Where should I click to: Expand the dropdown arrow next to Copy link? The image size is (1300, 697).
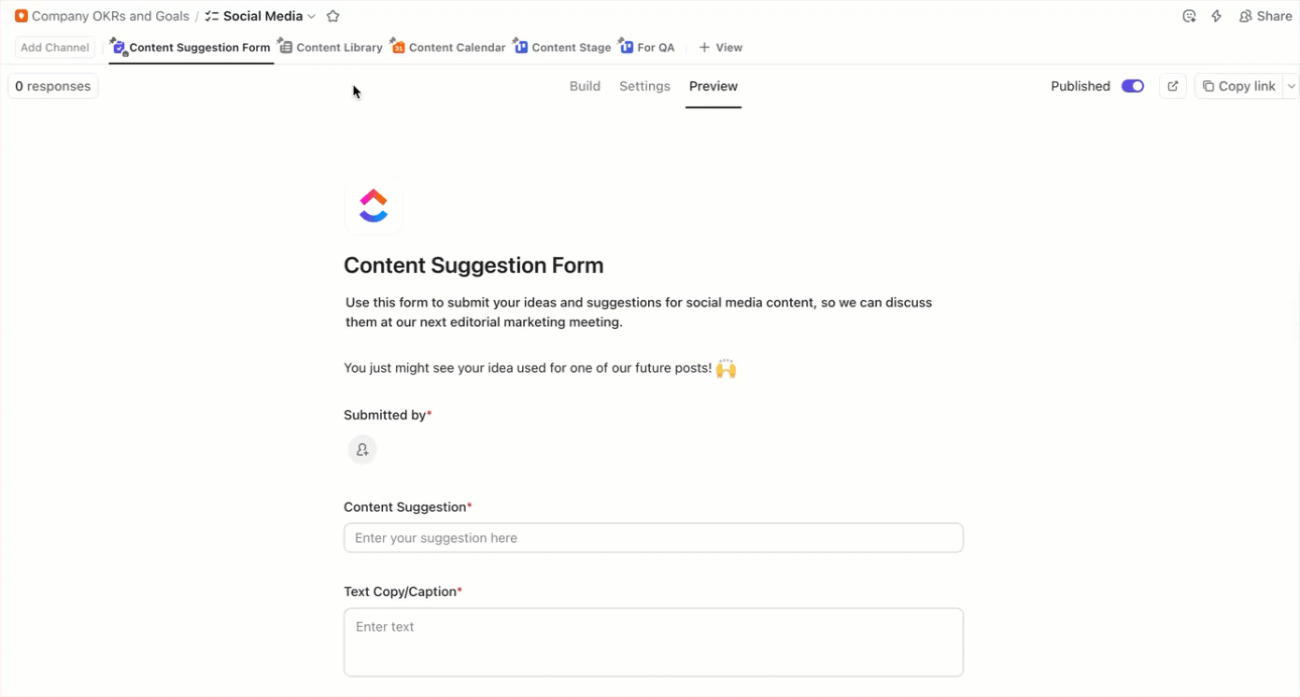click(1291, 85)
